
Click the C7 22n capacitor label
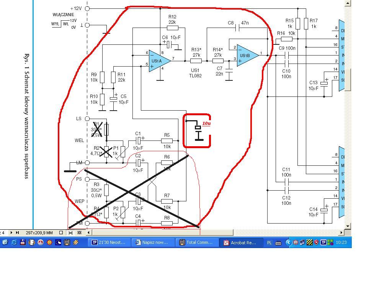(x=219, y=71)
